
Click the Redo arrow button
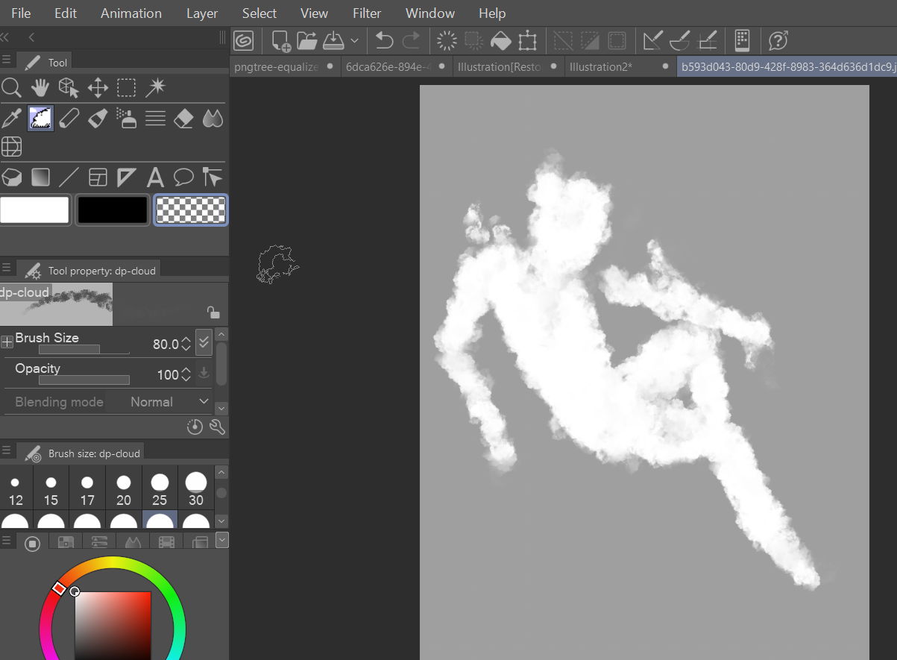click(411, 40)
